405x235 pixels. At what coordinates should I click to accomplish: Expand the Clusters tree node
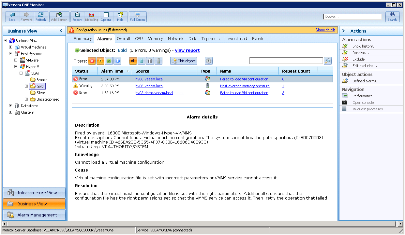(x=11, y=112)
